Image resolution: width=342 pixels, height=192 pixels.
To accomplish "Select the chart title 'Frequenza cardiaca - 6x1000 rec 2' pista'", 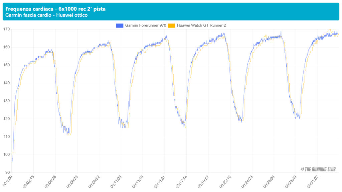I will point(55,9).
